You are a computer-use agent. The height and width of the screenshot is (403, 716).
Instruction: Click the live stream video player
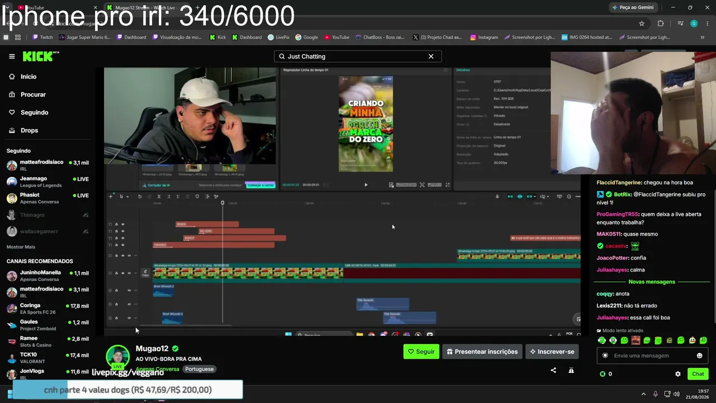pos(342,201)
